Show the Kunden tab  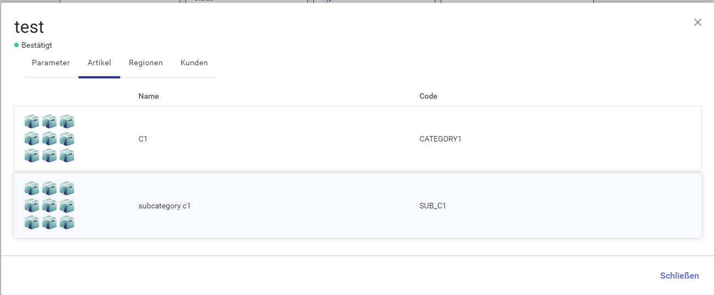click(194, 63)
